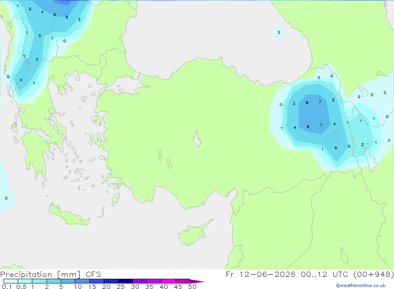
Task: Click the '(00+948)' forecast offset text
Action: click(374, 274)
